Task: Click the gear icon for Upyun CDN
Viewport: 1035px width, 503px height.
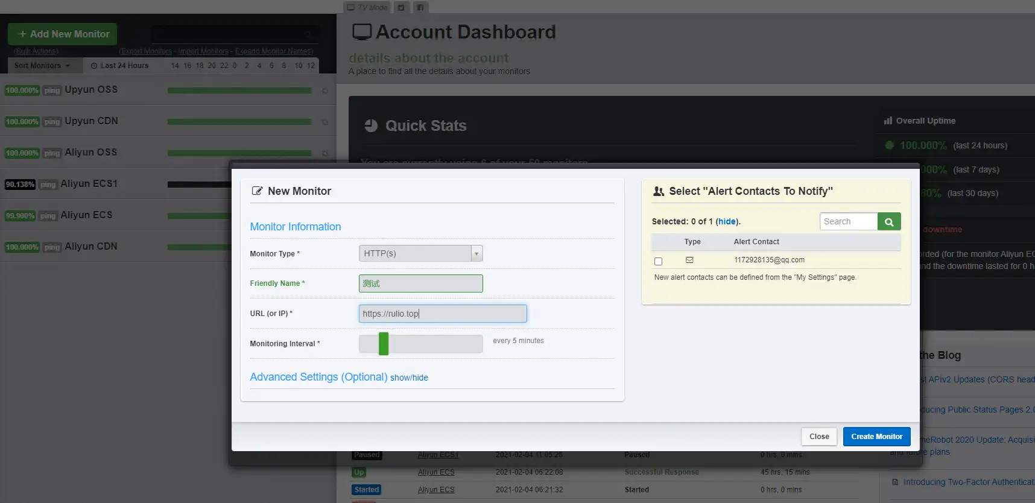Action: pyautogui.click(x=325, y=122)
